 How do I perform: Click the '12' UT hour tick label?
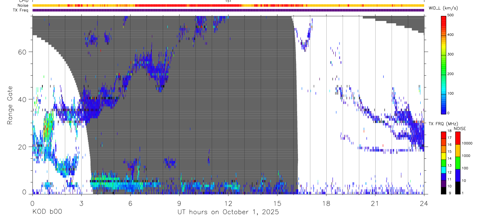click(228, 203)
